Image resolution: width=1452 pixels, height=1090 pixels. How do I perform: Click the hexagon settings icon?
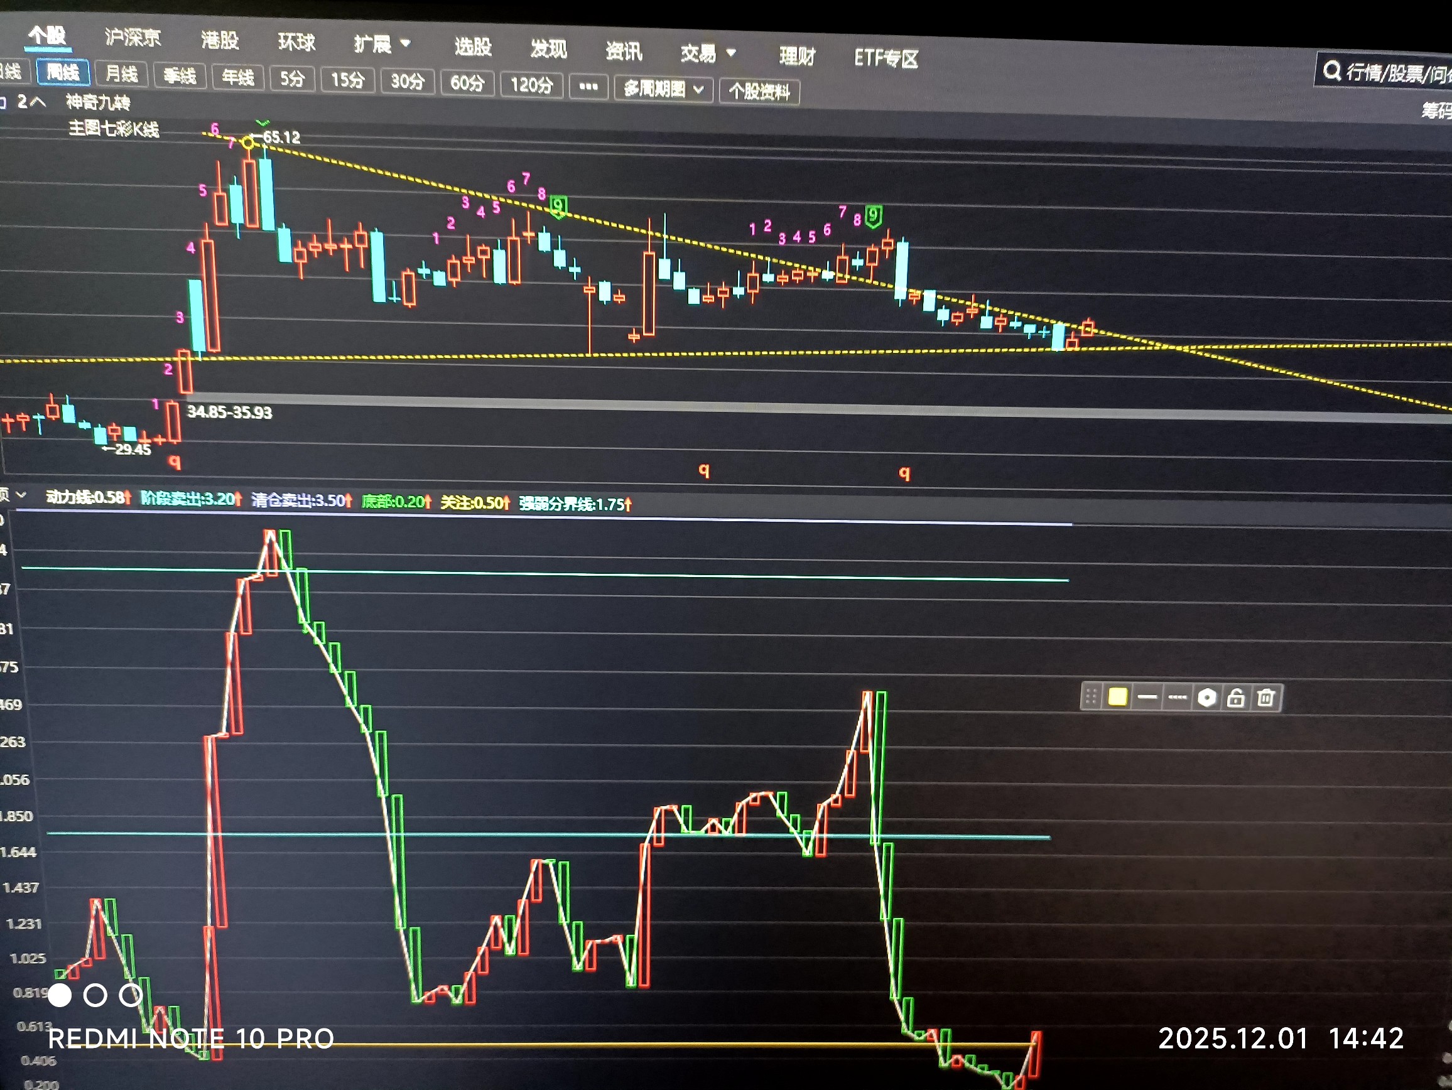[x=1206, y=698]
